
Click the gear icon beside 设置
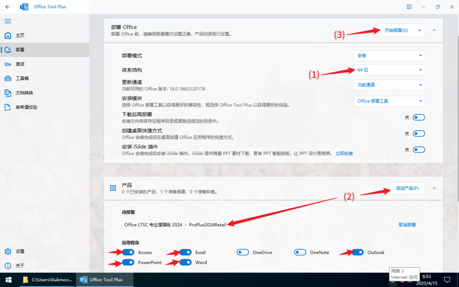(x=8, y=251)
